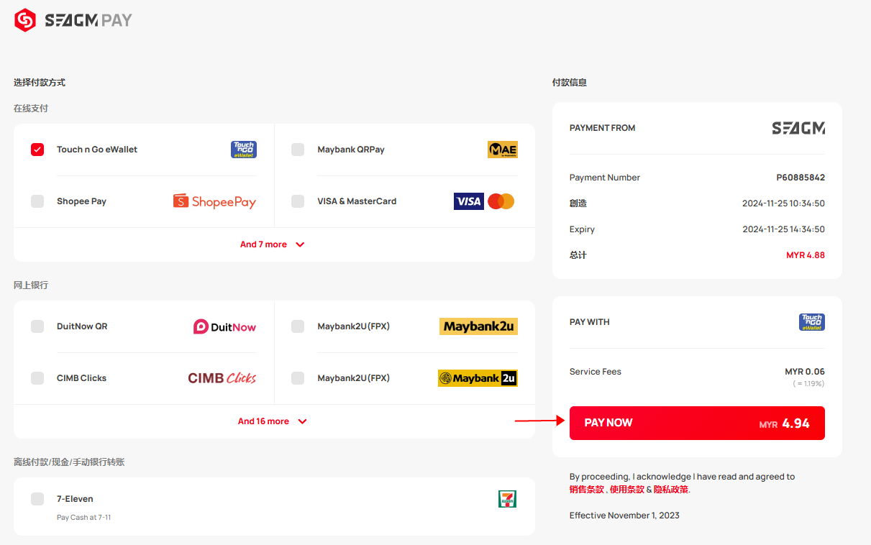Click the "CIMB Clicks" label text
The height and width of the screenshot is (545, 871).
[x=81, y=378]
